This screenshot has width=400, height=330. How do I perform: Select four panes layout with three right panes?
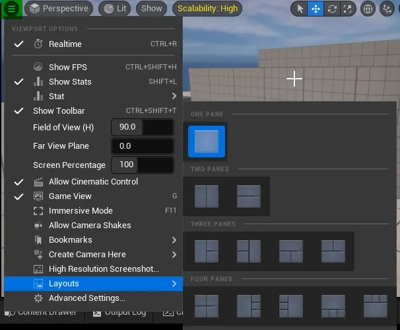coord(249,306)
